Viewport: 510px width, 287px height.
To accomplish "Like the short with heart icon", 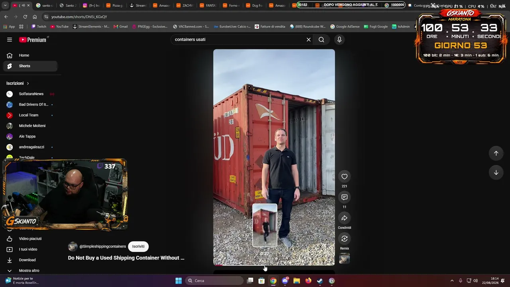I will click(344, 177).
